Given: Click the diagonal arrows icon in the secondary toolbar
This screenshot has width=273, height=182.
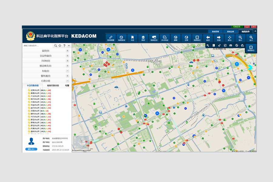Looking at the screenshot, I should 219,45.
